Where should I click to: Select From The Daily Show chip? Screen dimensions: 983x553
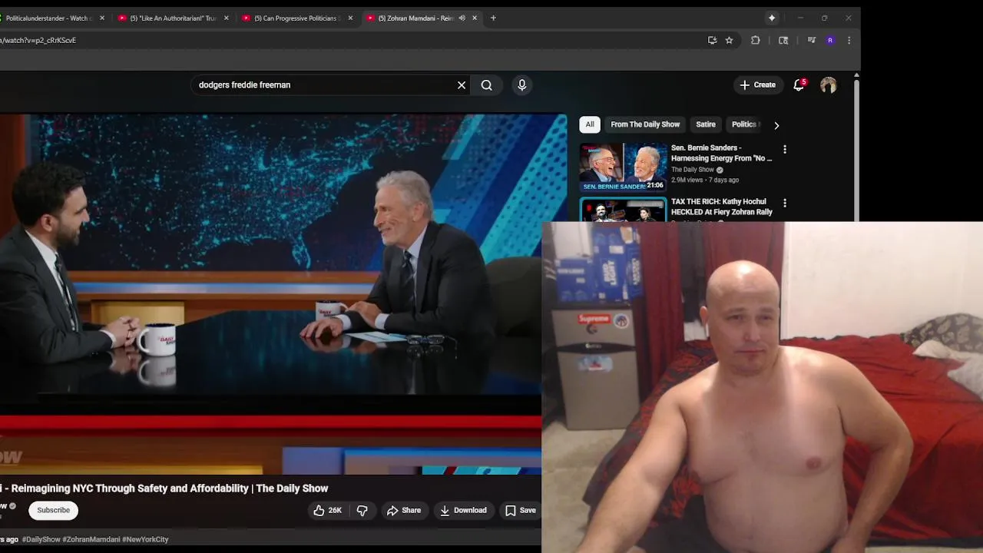tap(645, 124)
